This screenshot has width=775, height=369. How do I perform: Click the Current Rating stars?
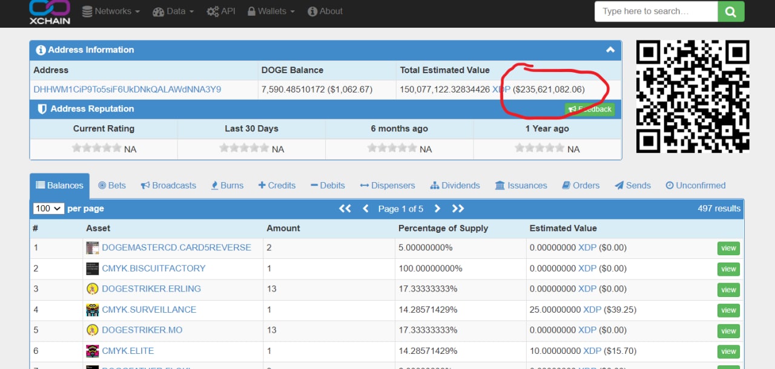pos(96,148)
